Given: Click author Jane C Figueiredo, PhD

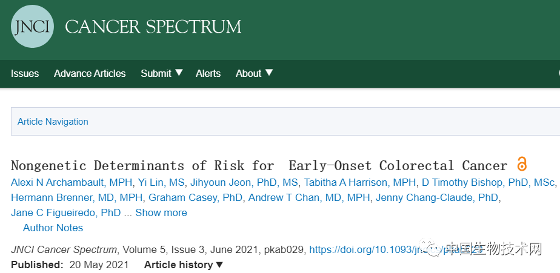Looking at the screenshot, I should click(65, 212).
